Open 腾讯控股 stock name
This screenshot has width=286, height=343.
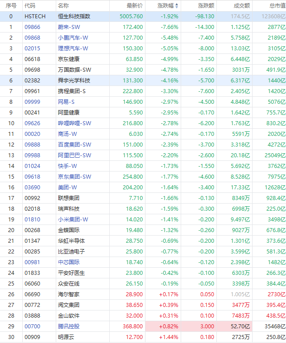point(69,327)
